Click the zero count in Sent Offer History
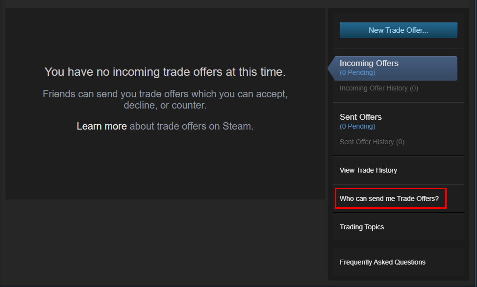The image size is (477, 287). (x=400, y=142)
